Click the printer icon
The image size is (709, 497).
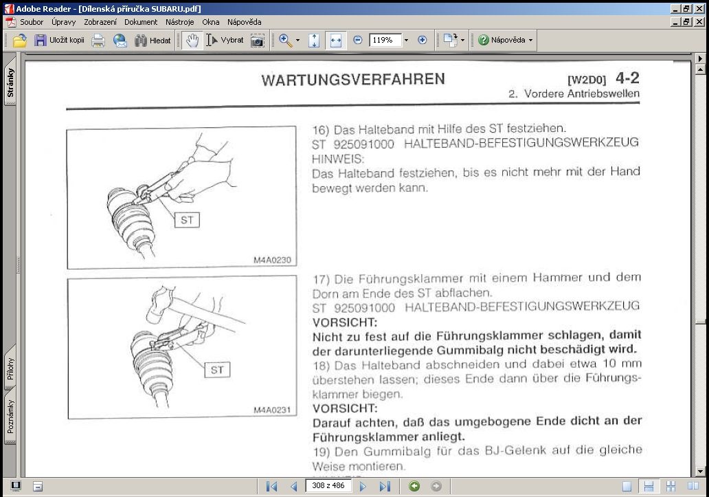point(98,41)
